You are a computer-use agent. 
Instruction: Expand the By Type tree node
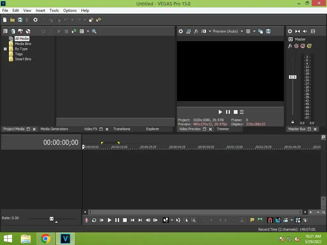click(x=5, y=49)
